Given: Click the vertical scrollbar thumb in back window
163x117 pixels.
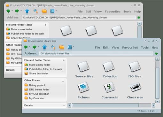Looking at the screenshot, I should tap(139, 32).
